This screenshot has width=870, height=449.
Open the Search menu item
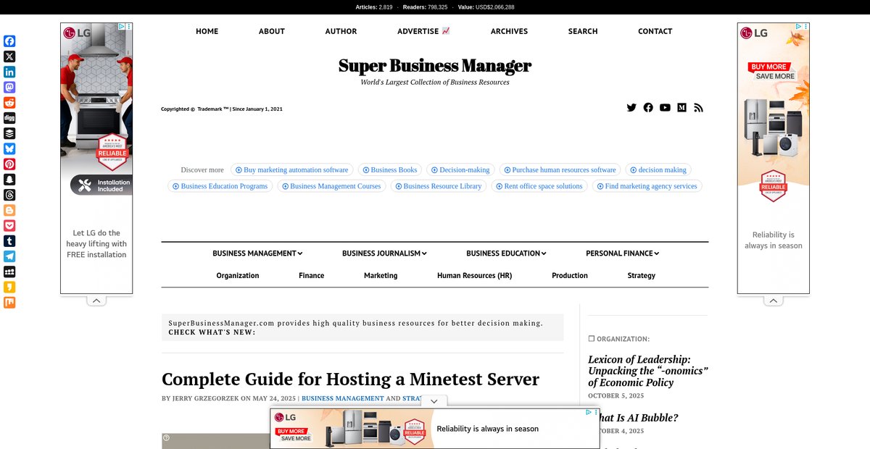pyautogui.click(x=583, y=31)
